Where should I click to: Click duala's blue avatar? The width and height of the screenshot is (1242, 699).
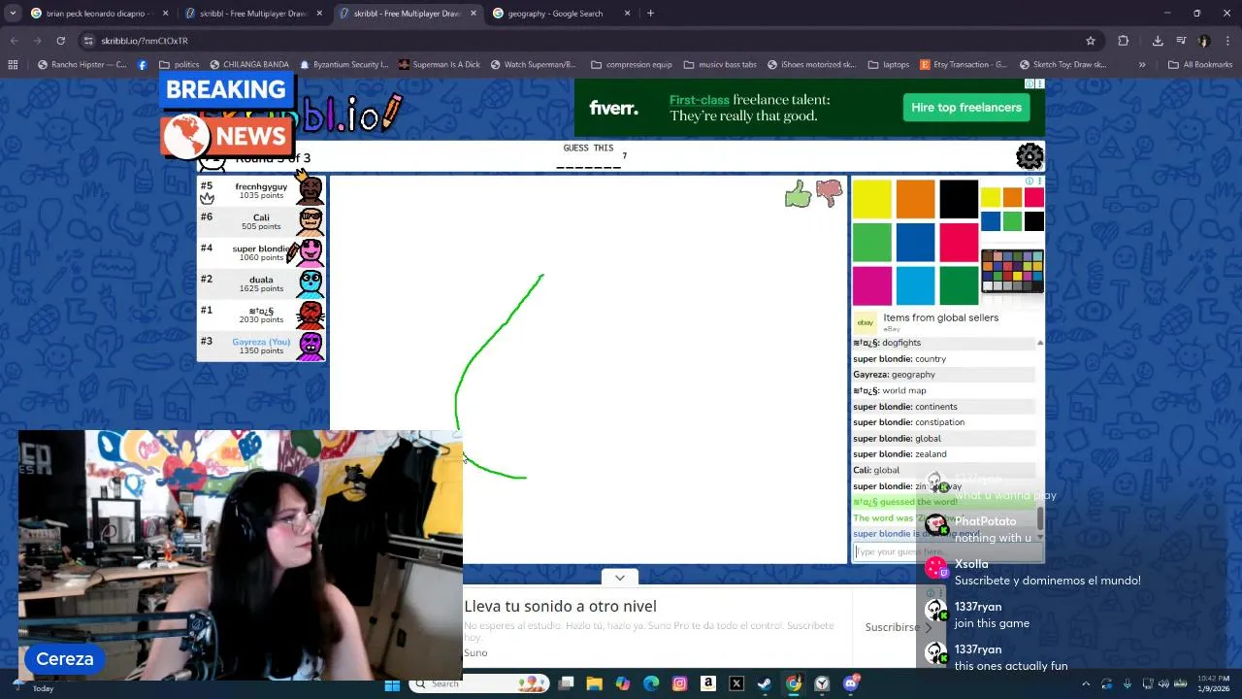click(310, 283)
